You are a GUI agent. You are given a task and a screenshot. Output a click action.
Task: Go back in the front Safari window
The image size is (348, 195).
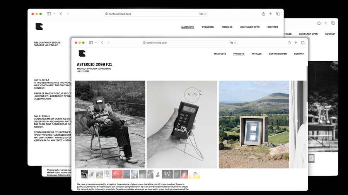click(102, 43)
